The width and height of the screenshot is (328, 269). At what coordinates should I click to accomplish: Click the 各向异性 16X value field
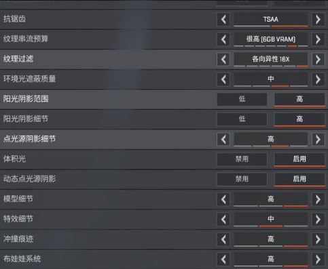(271, 59)
